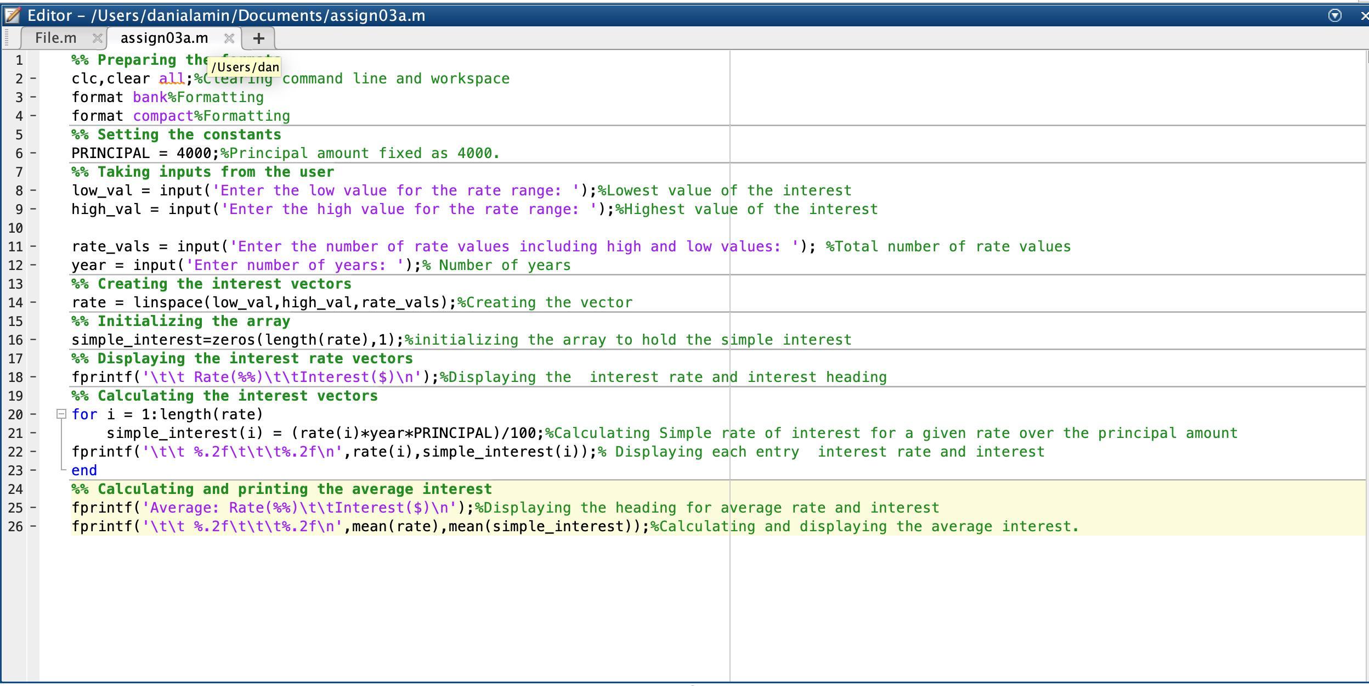1369x686 pixels.
Task: Click the tab bar drag grip handle
Action: pos(7,38)
